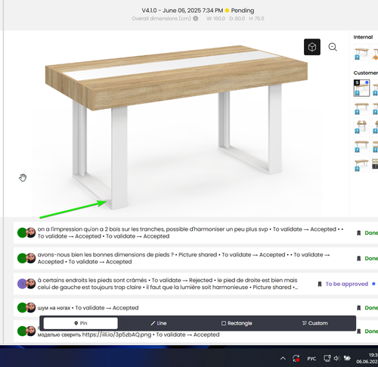Click icon beside Done on 'dimensions de pieds' row
Viewport: 378px width, 367px height.
click(359, 258)
